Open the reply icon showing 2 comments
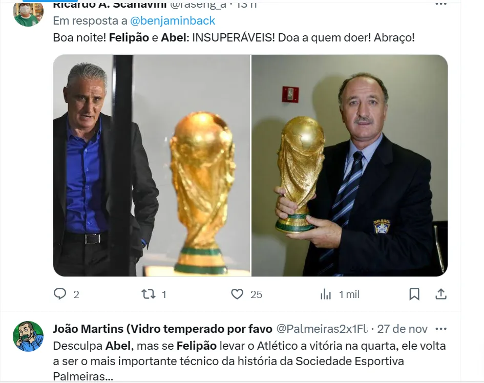Image resolution: width=484 pixels, height=383 pixels. tap(60, 294)
